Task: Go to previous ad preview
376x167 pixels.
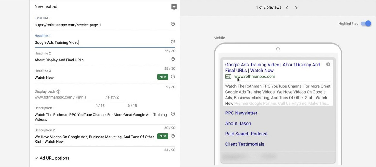Action: tap(287, 8)
